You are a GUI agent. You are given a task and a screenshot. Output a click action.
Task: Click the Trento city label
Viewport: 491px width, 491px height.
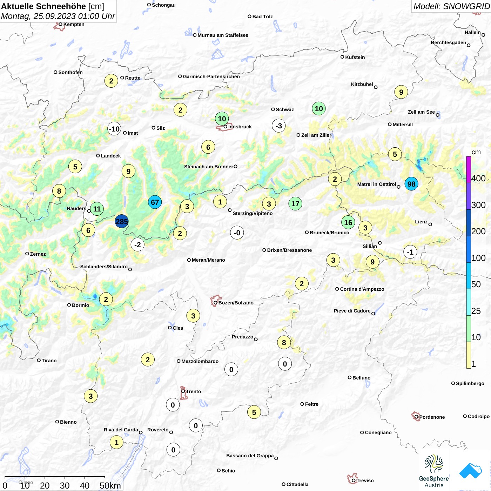click(x=194, y=391)
